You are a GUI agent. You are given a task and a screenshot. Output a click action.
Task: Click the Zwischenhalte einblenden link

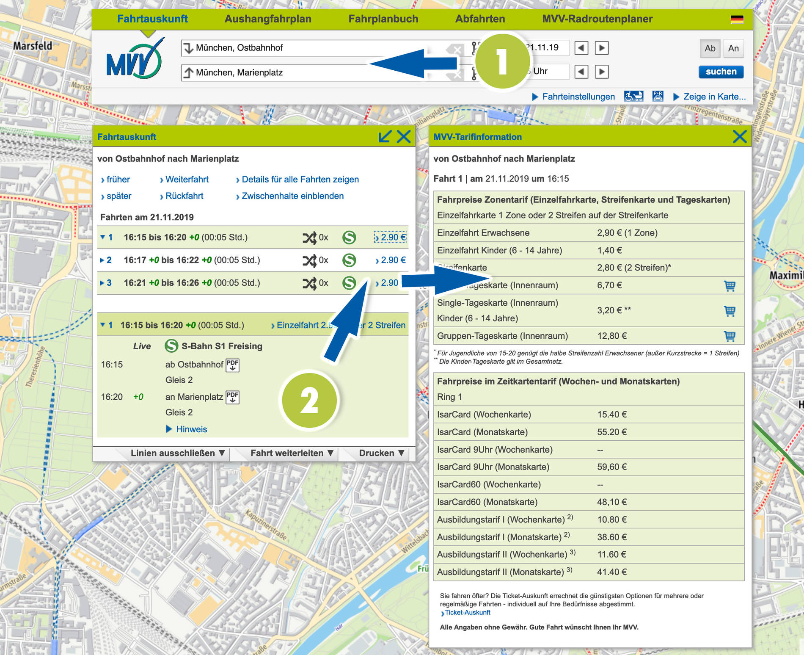point(292,196)
